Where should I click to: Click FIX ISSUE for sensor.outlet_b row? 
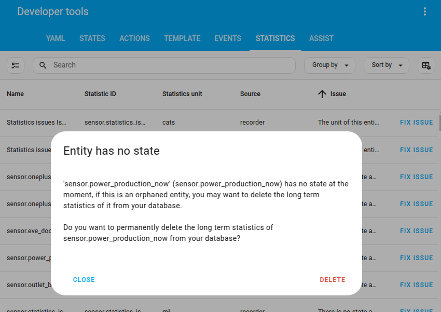(x=416, y=284)
